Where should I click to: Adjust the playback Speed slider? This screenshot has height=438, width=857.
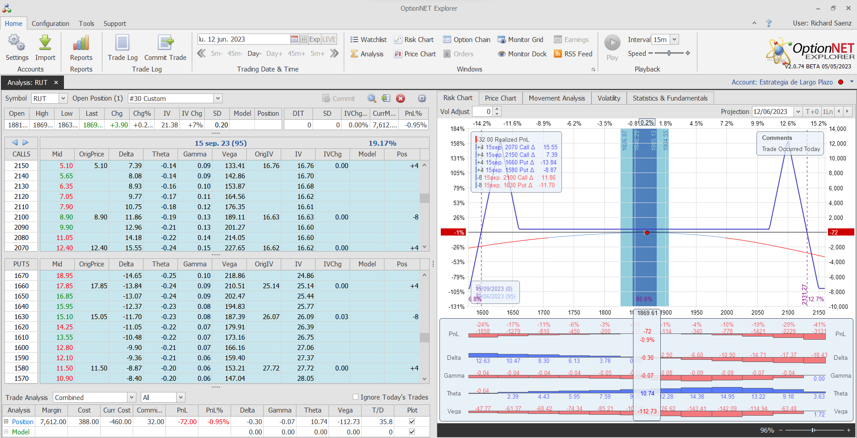click(x=669, y=53)
